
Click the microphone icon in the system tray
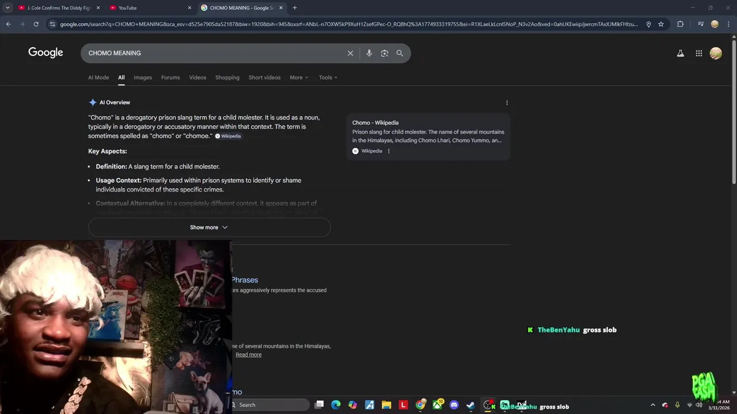[x=677, y=405]
